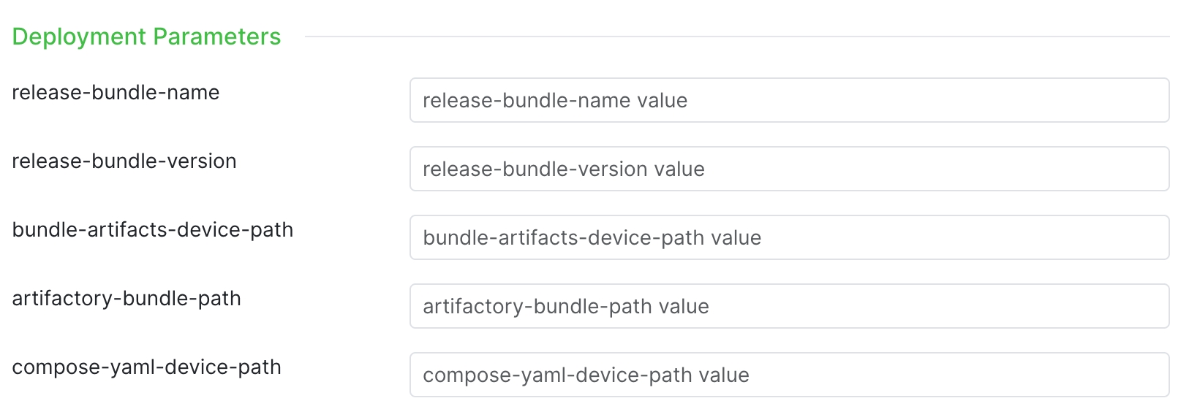The width and height of the screenshot is (1189, 409).
Task: Click the compose-yaml-device-path label text
Action: [x=146, y=367]
